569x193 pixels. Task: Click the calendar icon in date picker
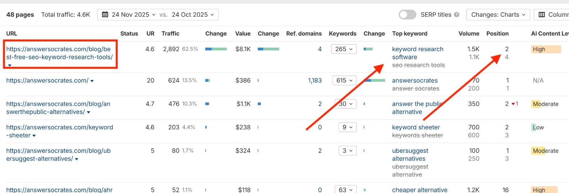105,15
